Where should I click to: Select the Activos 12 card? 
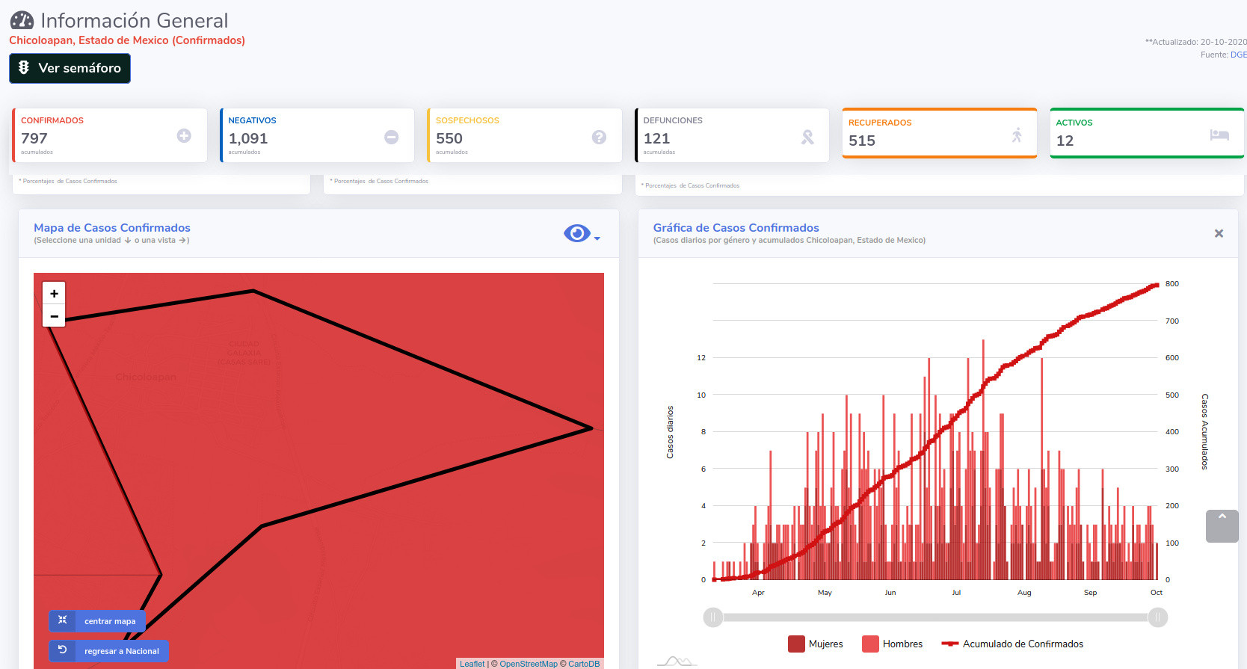pyautogui.click(x=1147, y=133)
